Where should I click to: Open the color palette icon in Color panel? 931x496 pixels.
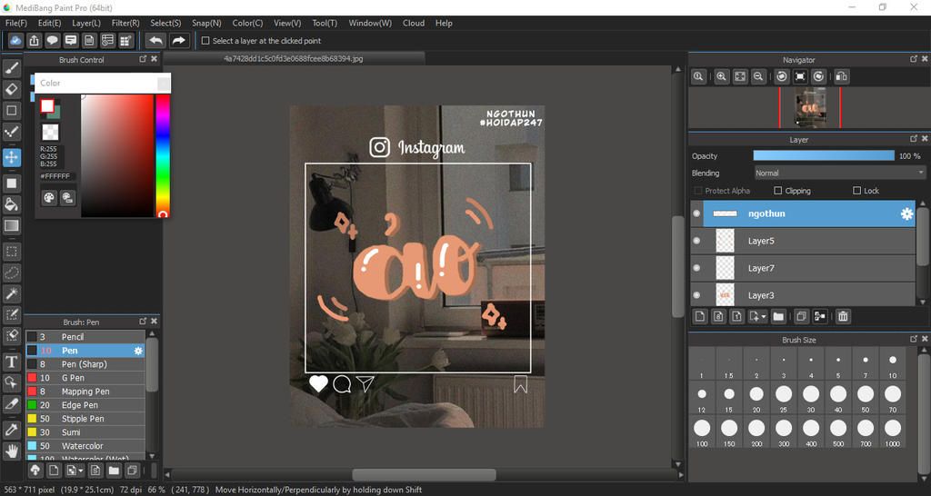tap(49, 197)
